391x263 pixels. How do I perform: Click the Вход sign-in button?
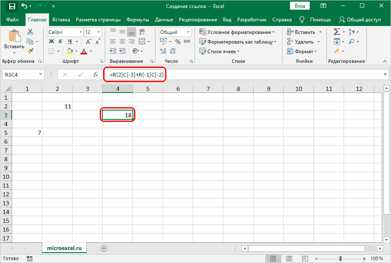[300, 6]
